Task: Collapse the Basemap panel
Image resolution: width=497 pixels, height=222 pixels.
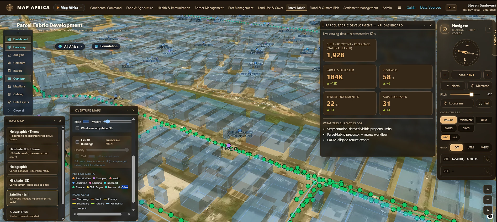Action: 54,121
